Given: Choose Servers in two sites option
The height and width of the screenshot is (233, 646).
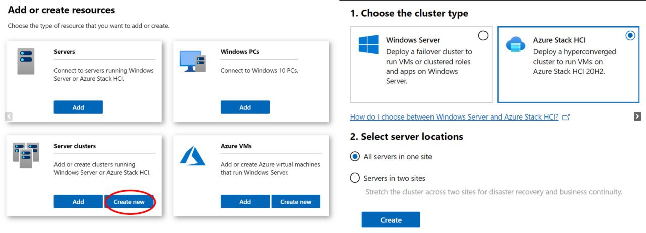Looking at the screenshot, I should tap(355, 178).
